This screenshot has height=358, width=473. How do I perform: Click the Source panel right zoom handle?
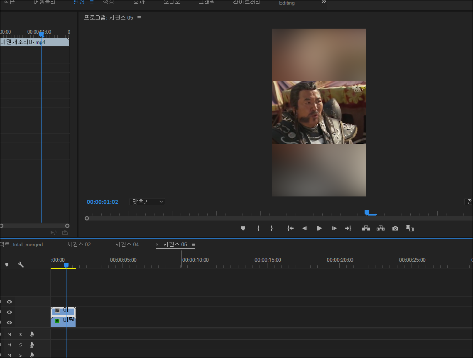(67, 226)
